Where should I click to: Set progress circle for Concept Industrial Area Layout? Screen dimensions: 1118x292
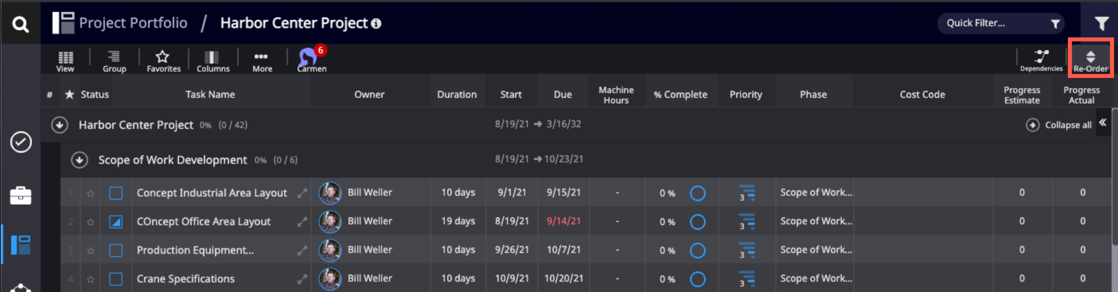click(697, 193)
